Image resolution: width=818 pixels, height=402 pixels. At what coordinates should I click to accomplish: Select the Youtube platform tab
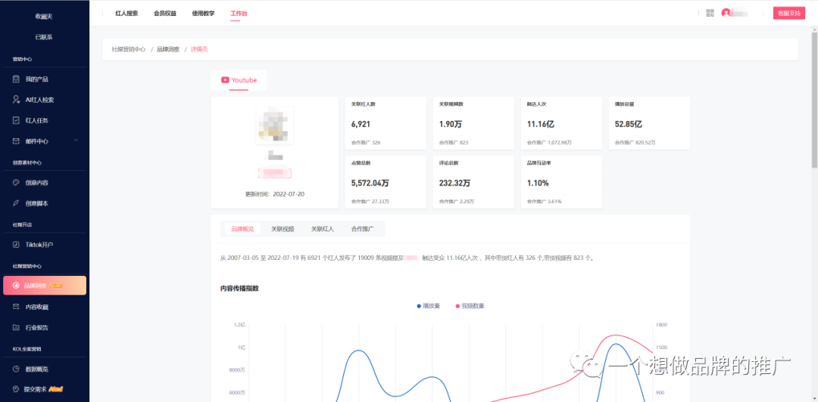click(x=239, y=80)
